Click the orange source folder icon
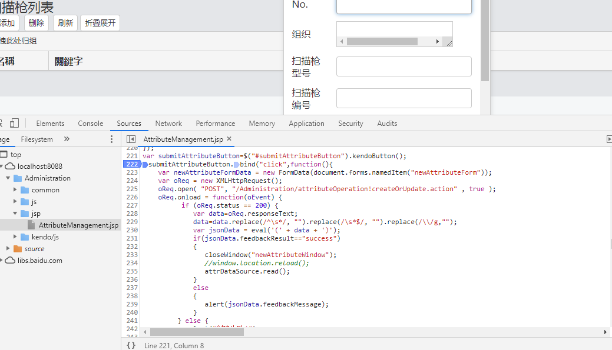 point(18,249)
